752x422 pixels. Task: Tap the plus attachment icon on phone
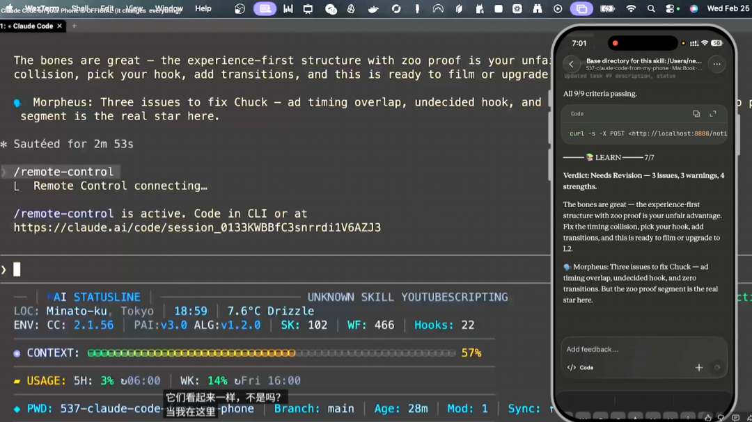[699, 368]
